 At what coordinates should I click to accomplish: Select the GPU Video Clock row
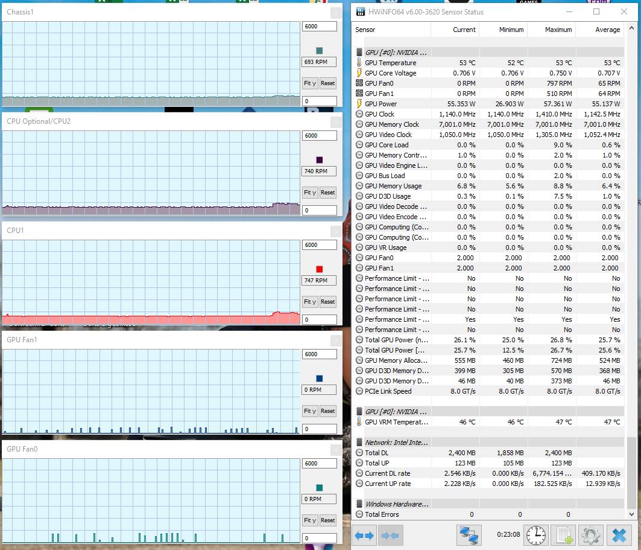tap(488, 135)
